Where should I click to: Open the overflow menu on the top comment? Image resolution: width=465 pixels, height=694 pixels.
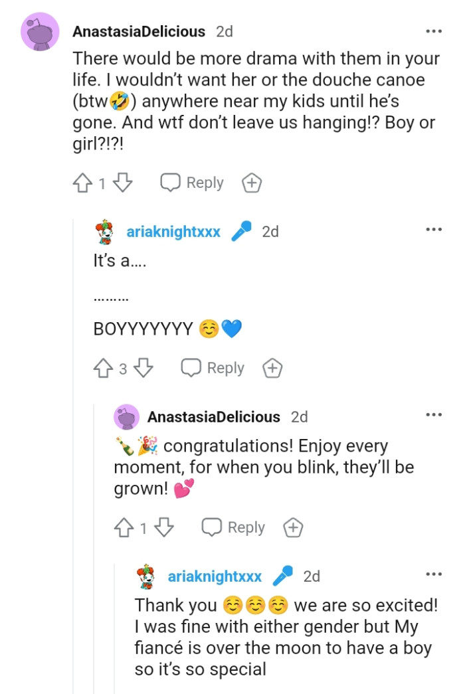pyautogui.click(x=433, y=31)
